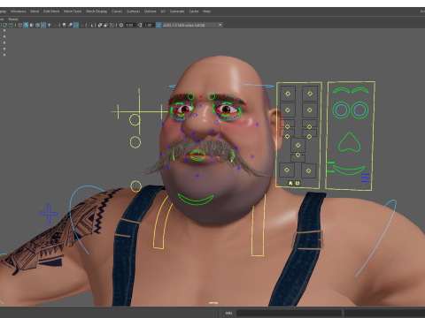This screenshot has width=425, height=318.
Task: Open the Mesh Display menu
Action: [x=97, y=11]
